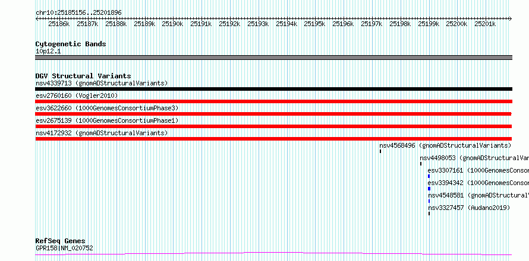Select the 25194k ruler position

(x=286, y=24)
